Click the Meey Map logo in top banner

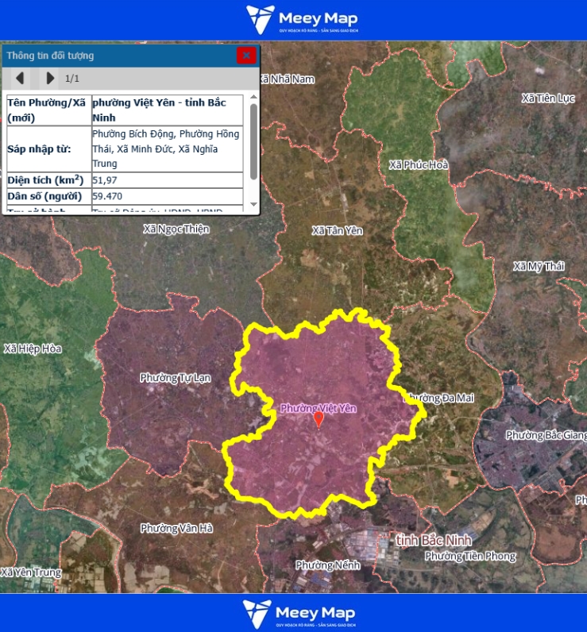click(302, 19)
